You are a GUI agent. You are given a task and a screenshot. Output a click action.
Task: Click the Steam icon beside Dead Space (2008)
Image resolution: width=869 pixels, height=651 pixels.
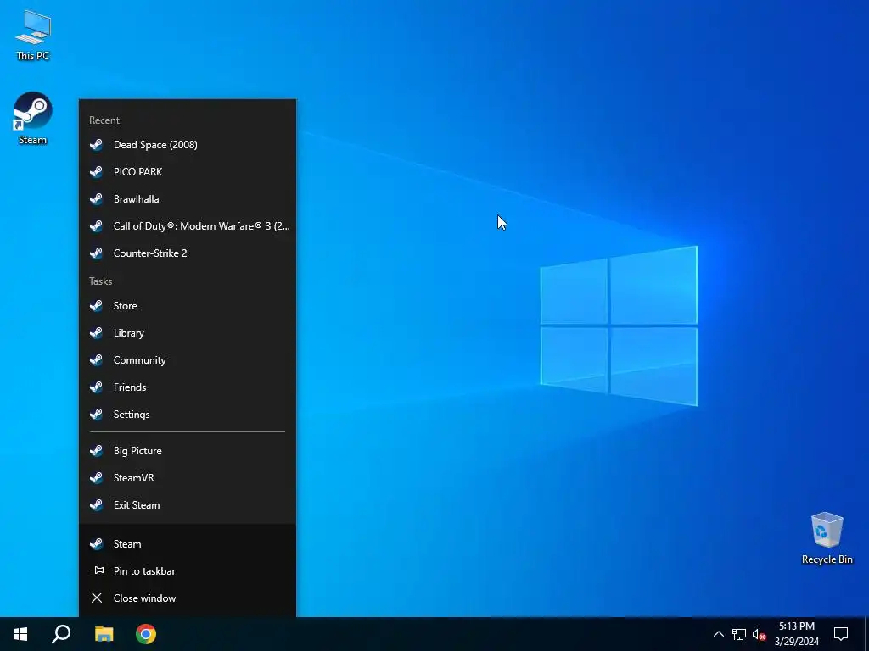(97, 144)
